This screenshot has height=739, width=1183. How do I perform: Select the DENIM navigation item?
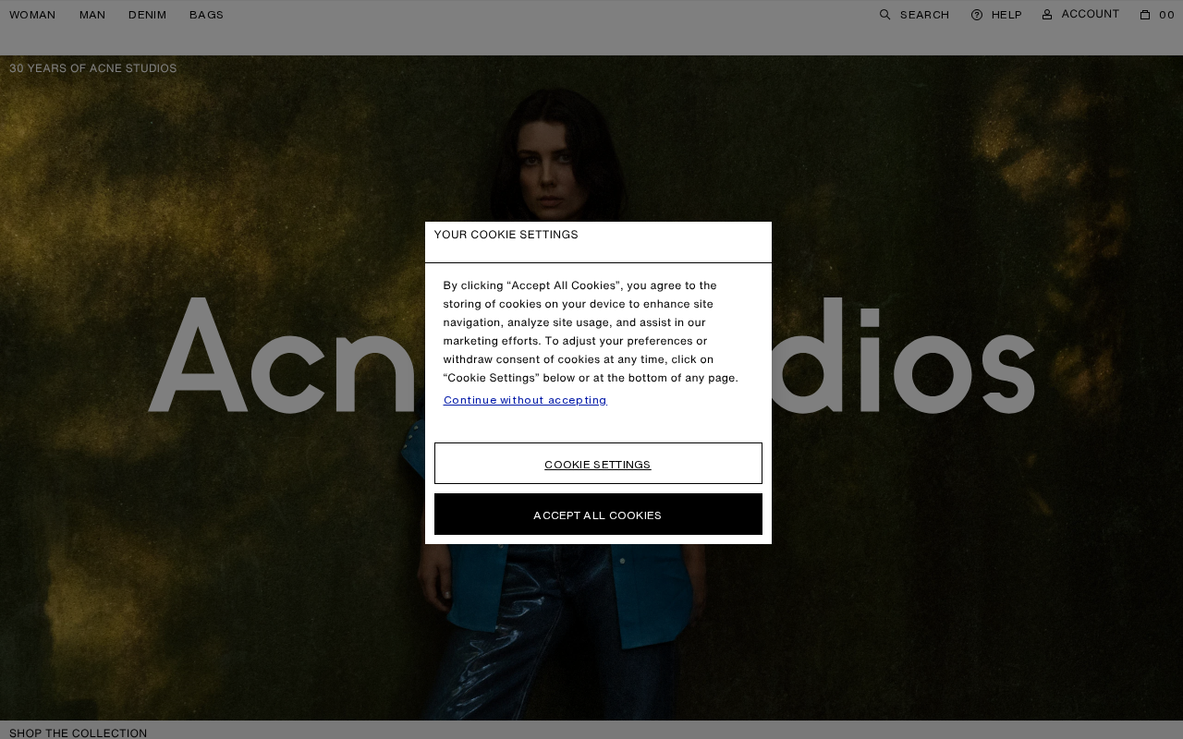coord(148,15)
